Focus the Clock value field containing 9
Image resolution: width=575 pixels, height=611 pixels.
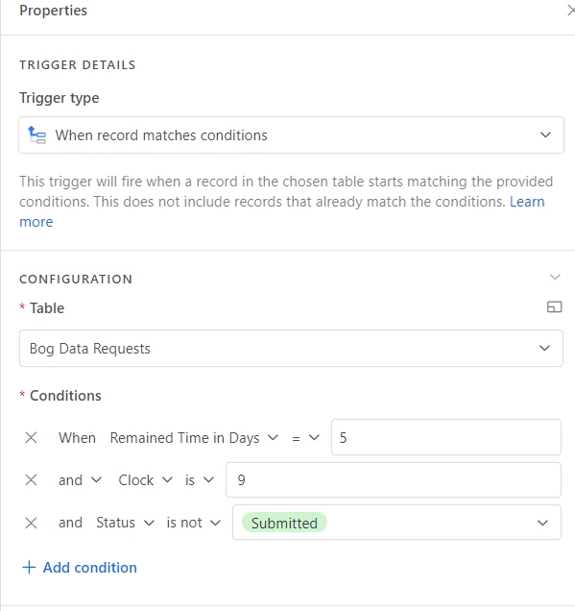[394, 479]
